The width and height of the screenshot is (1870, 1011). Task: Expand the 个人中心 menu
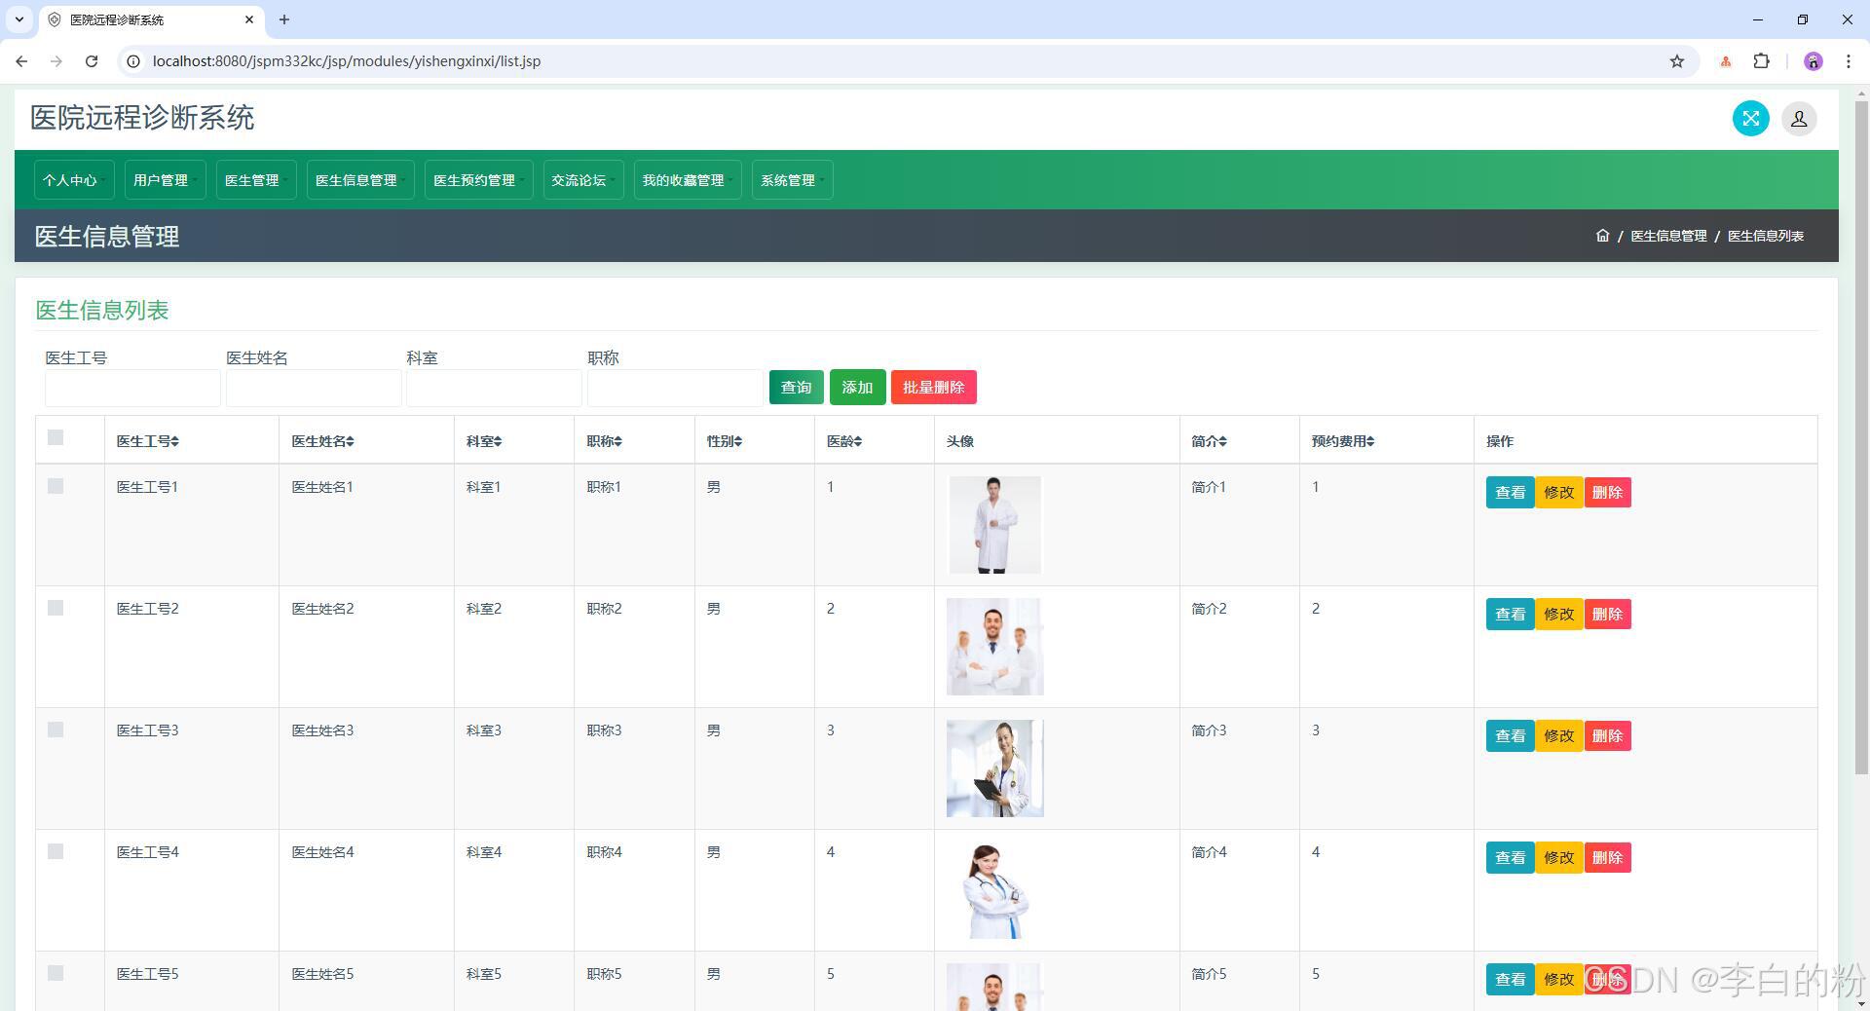[x=73, y=180]
